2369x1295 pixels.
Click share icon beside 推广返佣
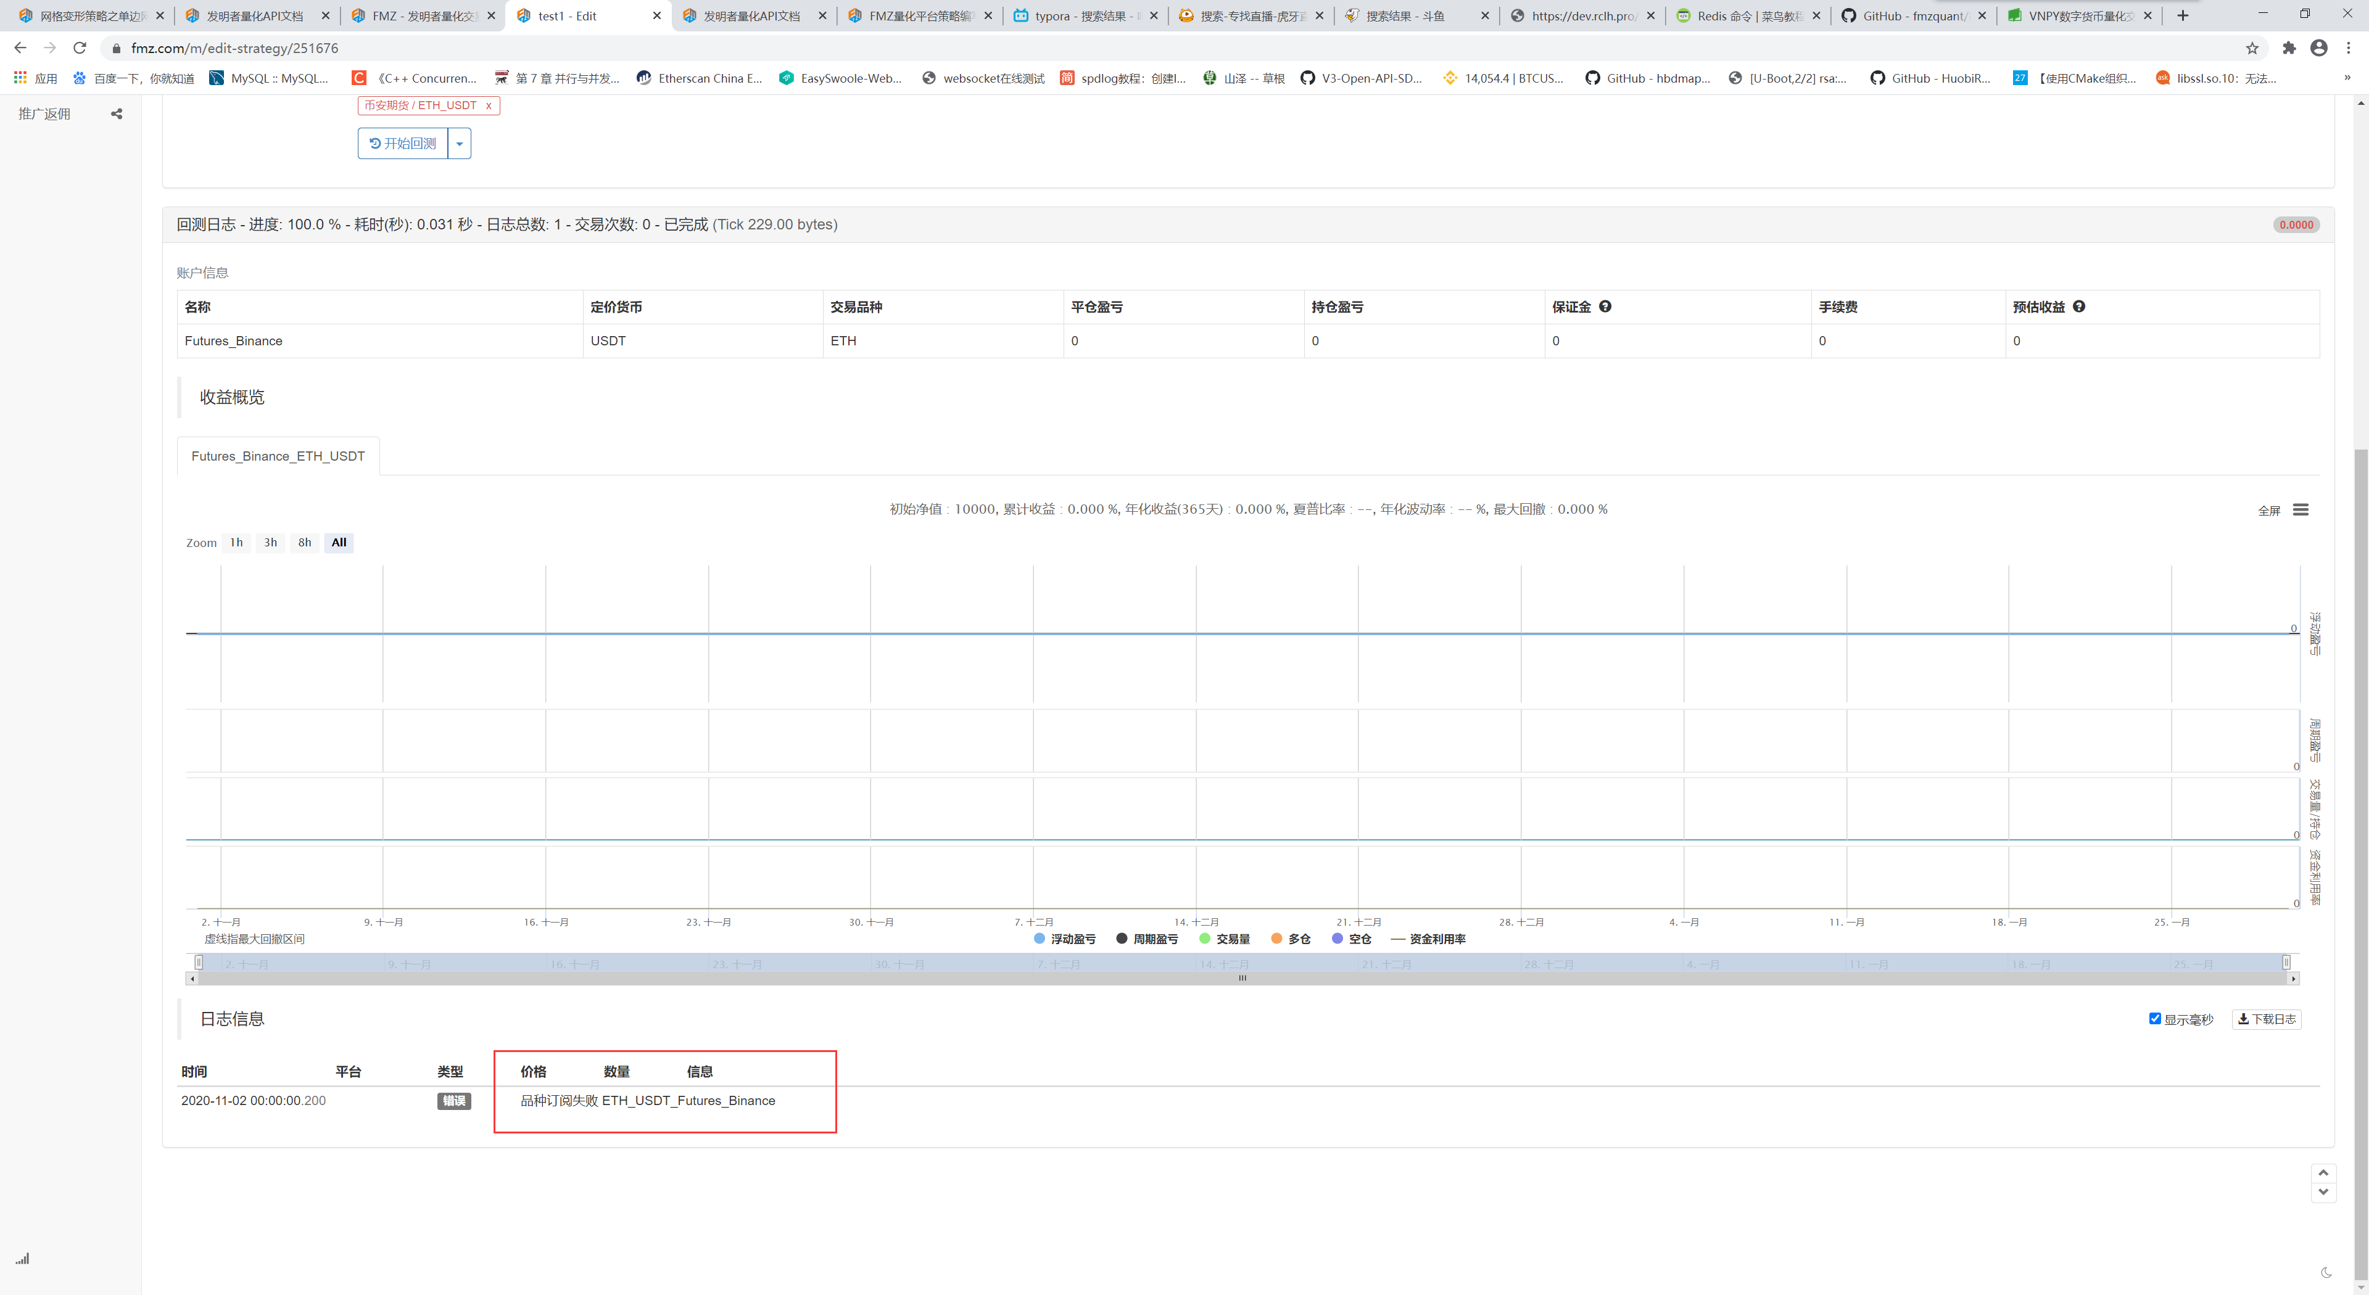[x=117, y=114]
